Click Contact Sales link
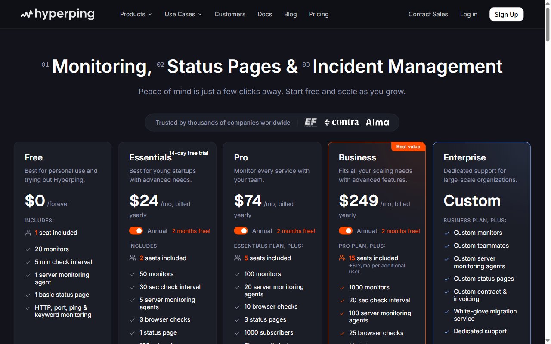This screenshot has height=344, width=551. [x=428, y=14]
